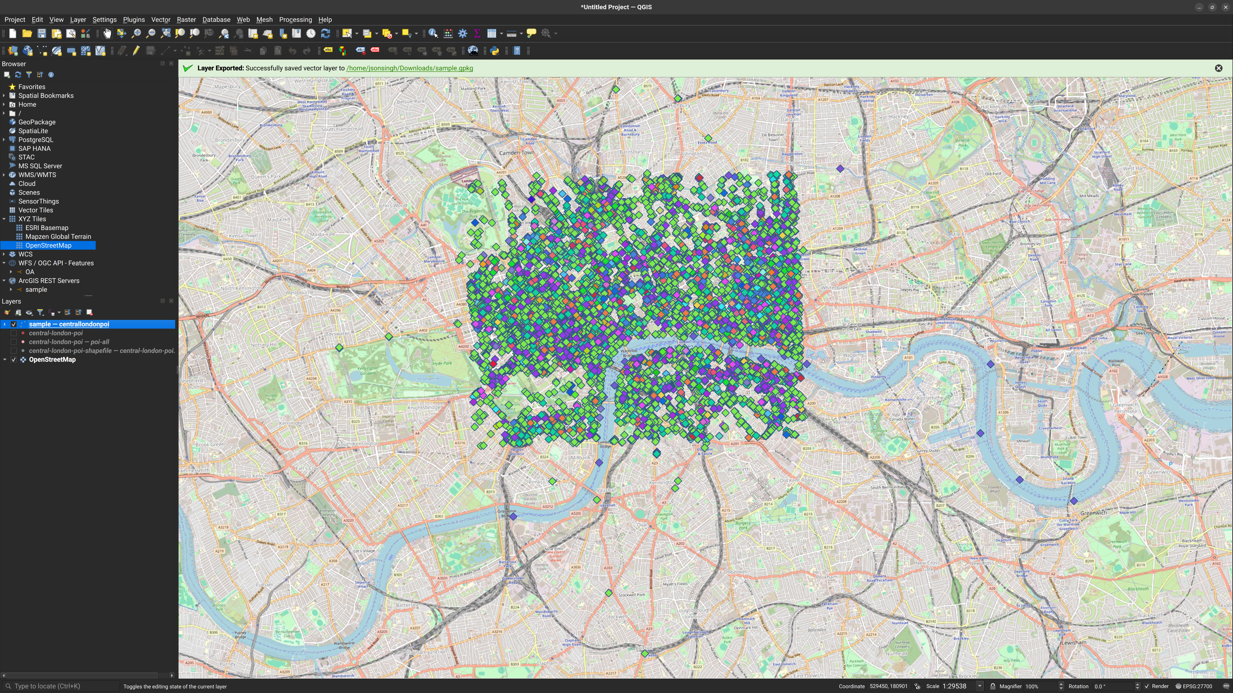
Task: Toggle the Render checkbox in status bar
Action: (x=1147, y=686)
